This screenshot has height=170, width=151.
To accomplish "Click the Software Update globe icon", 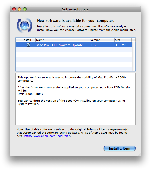I will [24, 25].
